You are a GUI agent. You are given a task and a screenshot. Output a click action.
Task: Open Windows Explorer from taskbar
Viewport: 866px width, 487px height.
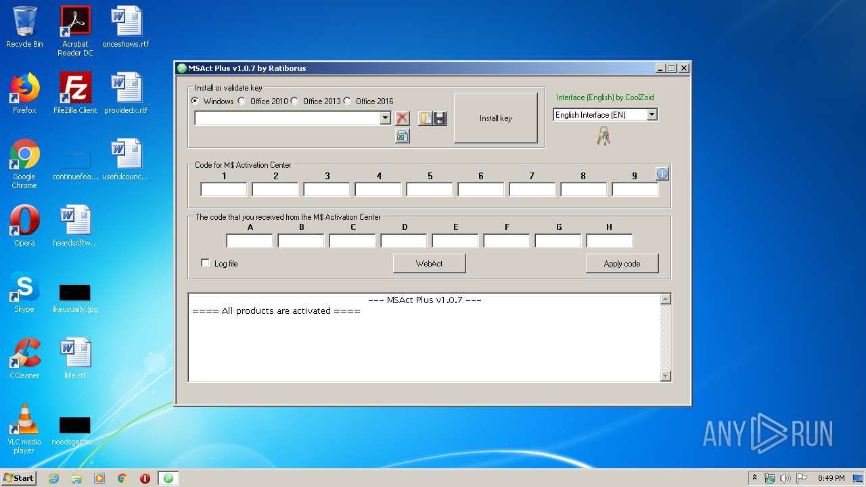[76, 478]
